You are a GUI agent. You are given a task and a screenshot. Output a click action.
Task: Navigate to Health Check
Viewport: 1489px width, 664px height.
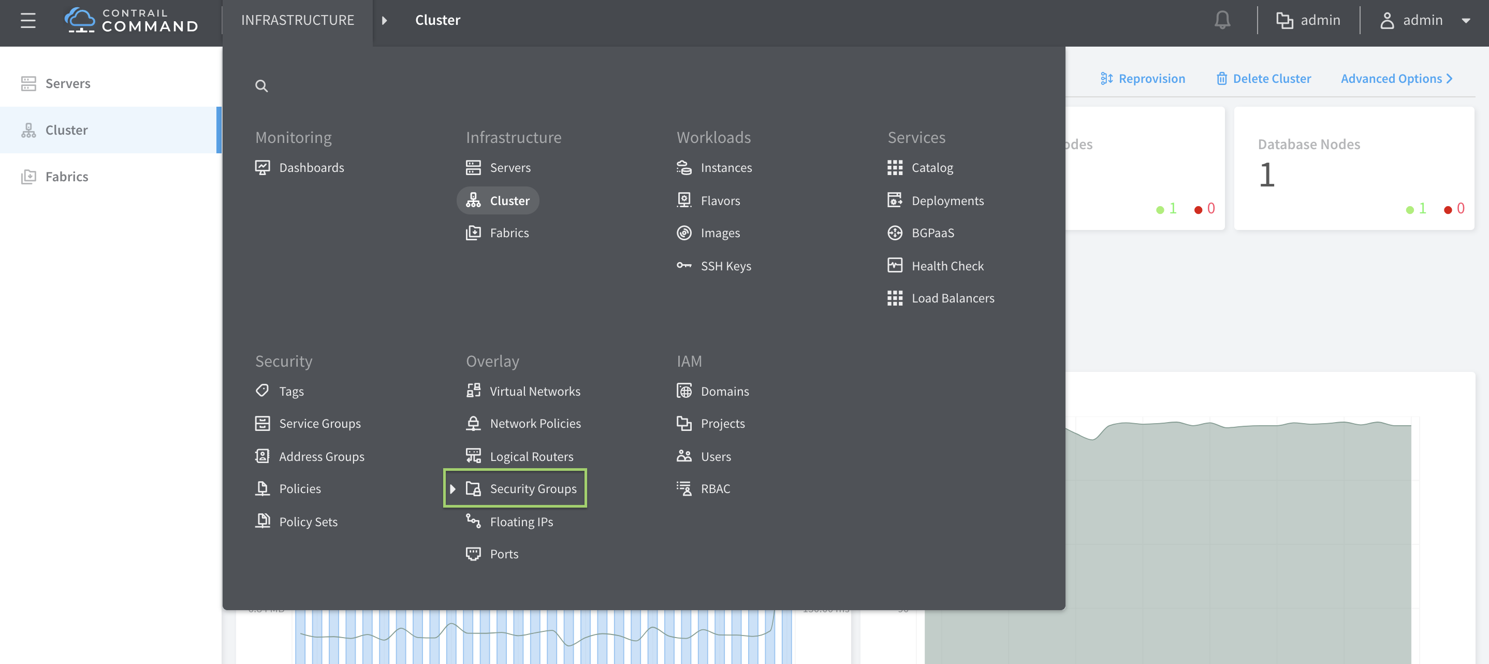[x=947, y=266]
